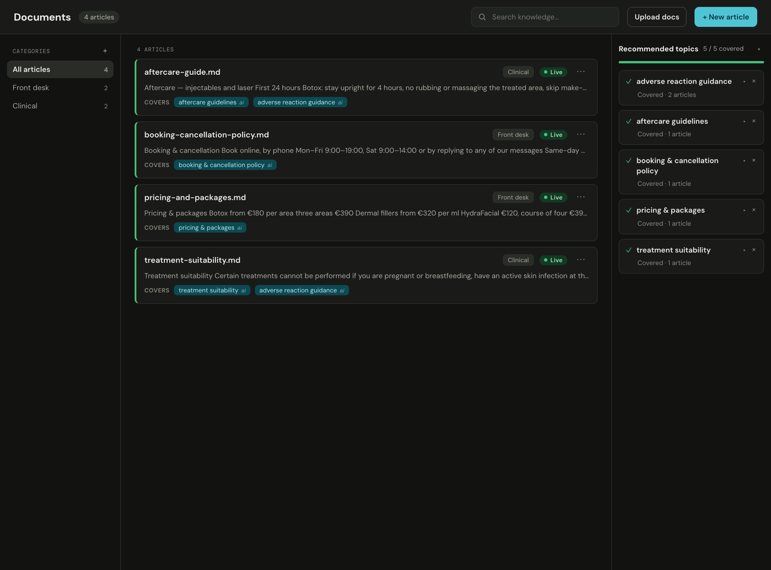Open booking-cancellation-policy.md article

pyautogui.click(x=207, y=135)
